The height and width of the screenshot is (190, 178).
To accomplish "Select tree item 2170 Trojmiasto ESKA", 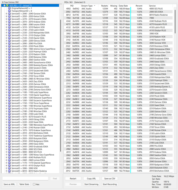I will pyautogui.click(x=30, y=109).
